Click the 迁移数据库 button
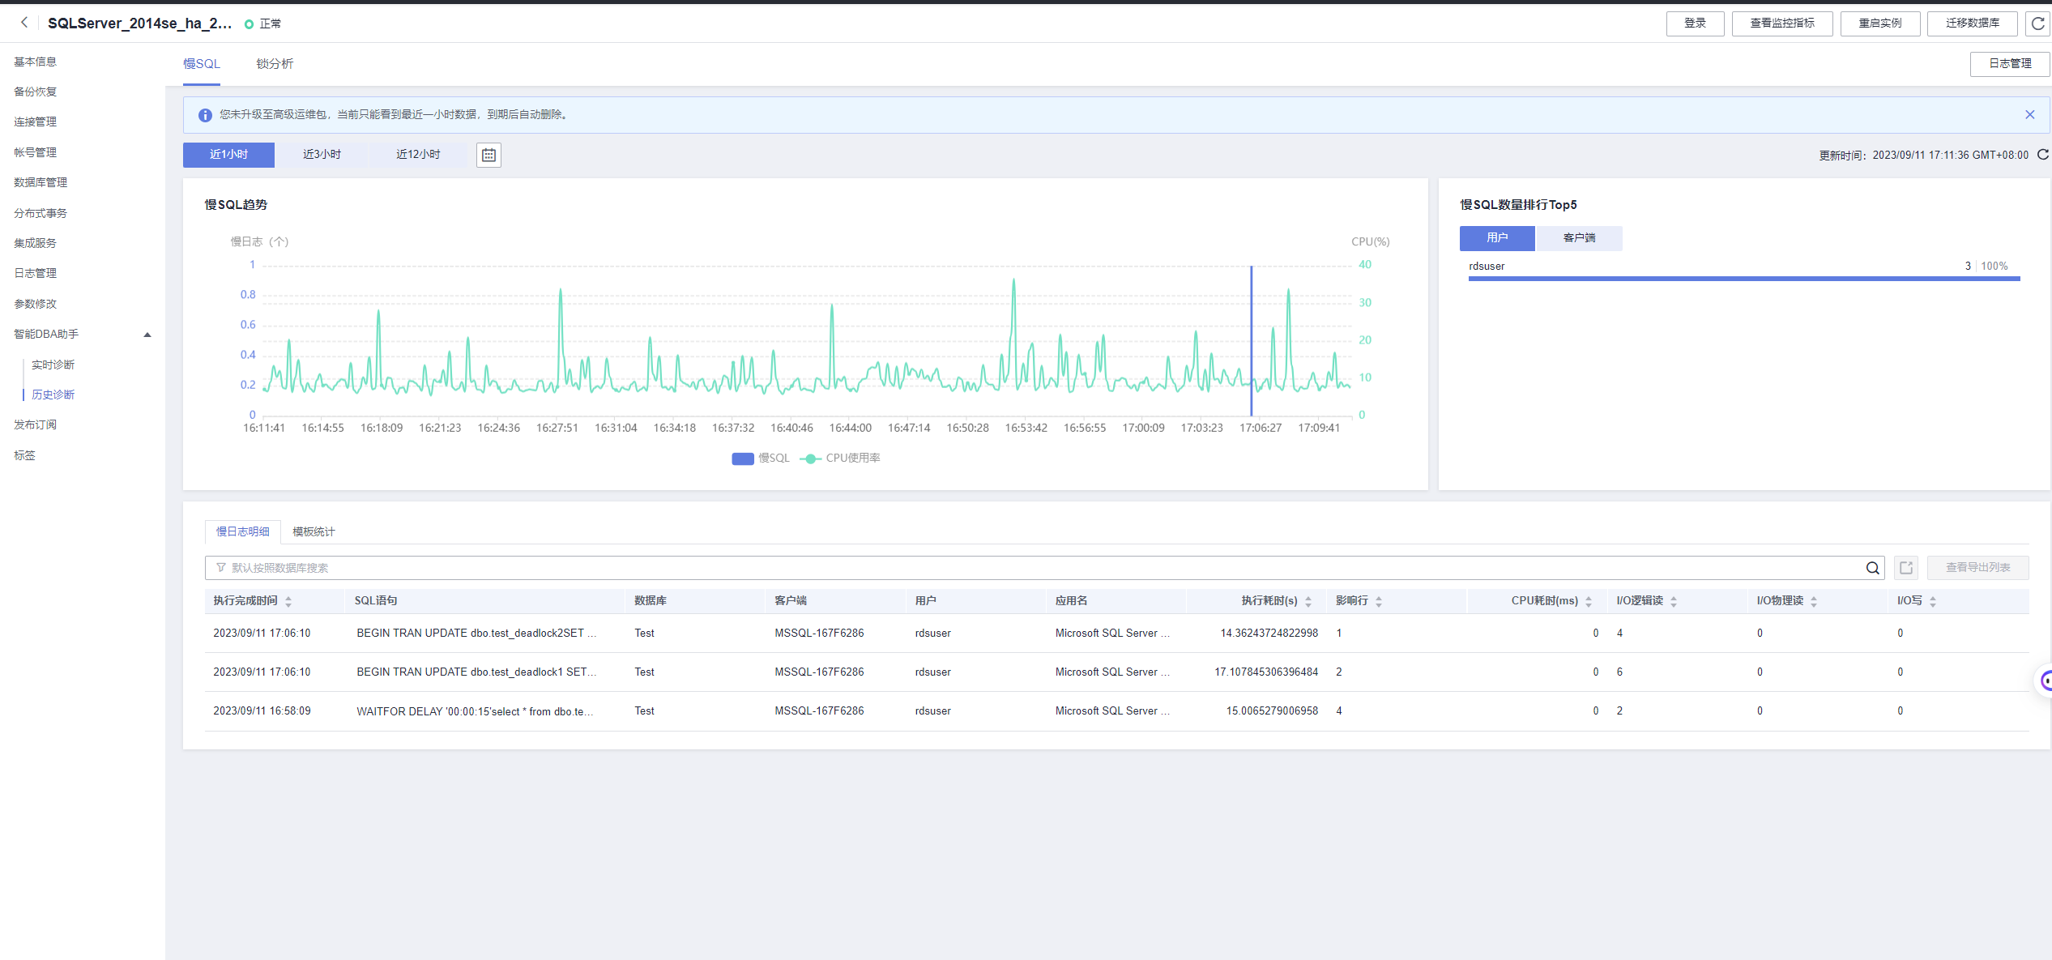 coord(1973,23)
